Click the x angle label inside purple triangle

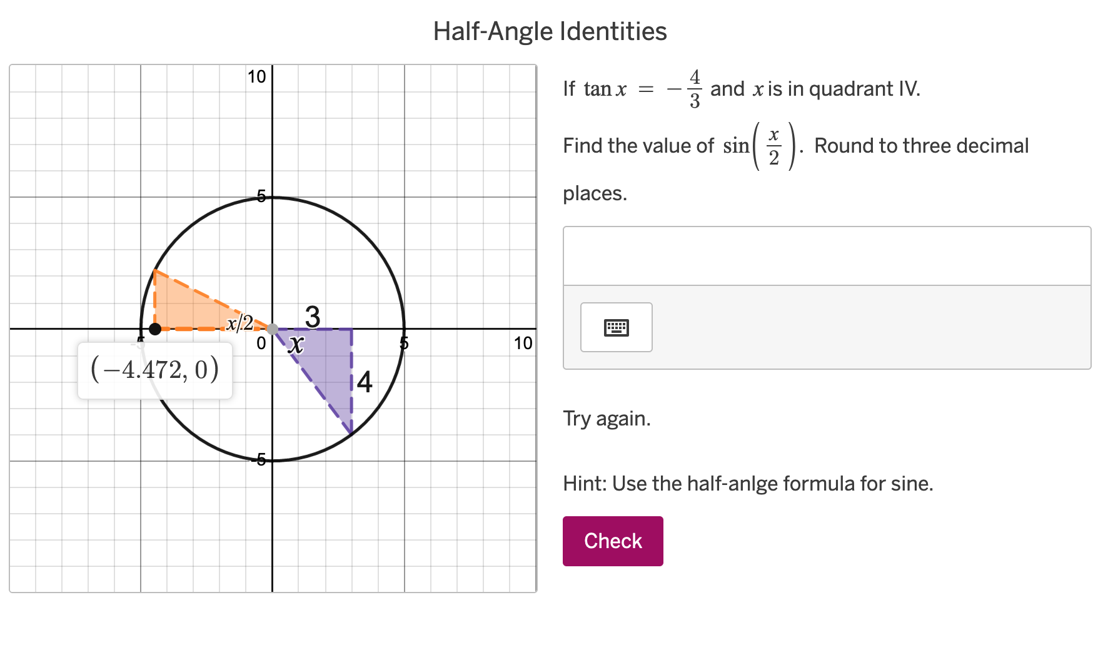pyautogui.click(x=294, y=344)
